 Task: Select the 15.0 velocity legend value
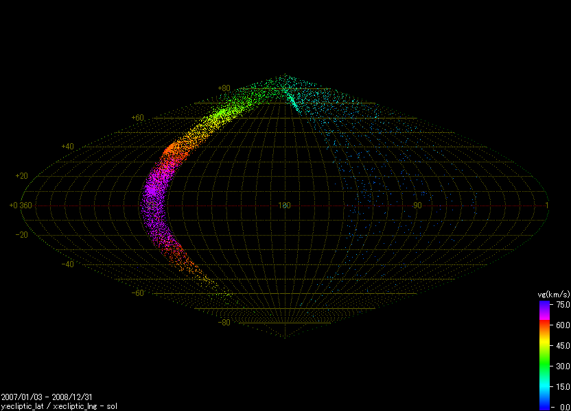[x=563, y=386]
